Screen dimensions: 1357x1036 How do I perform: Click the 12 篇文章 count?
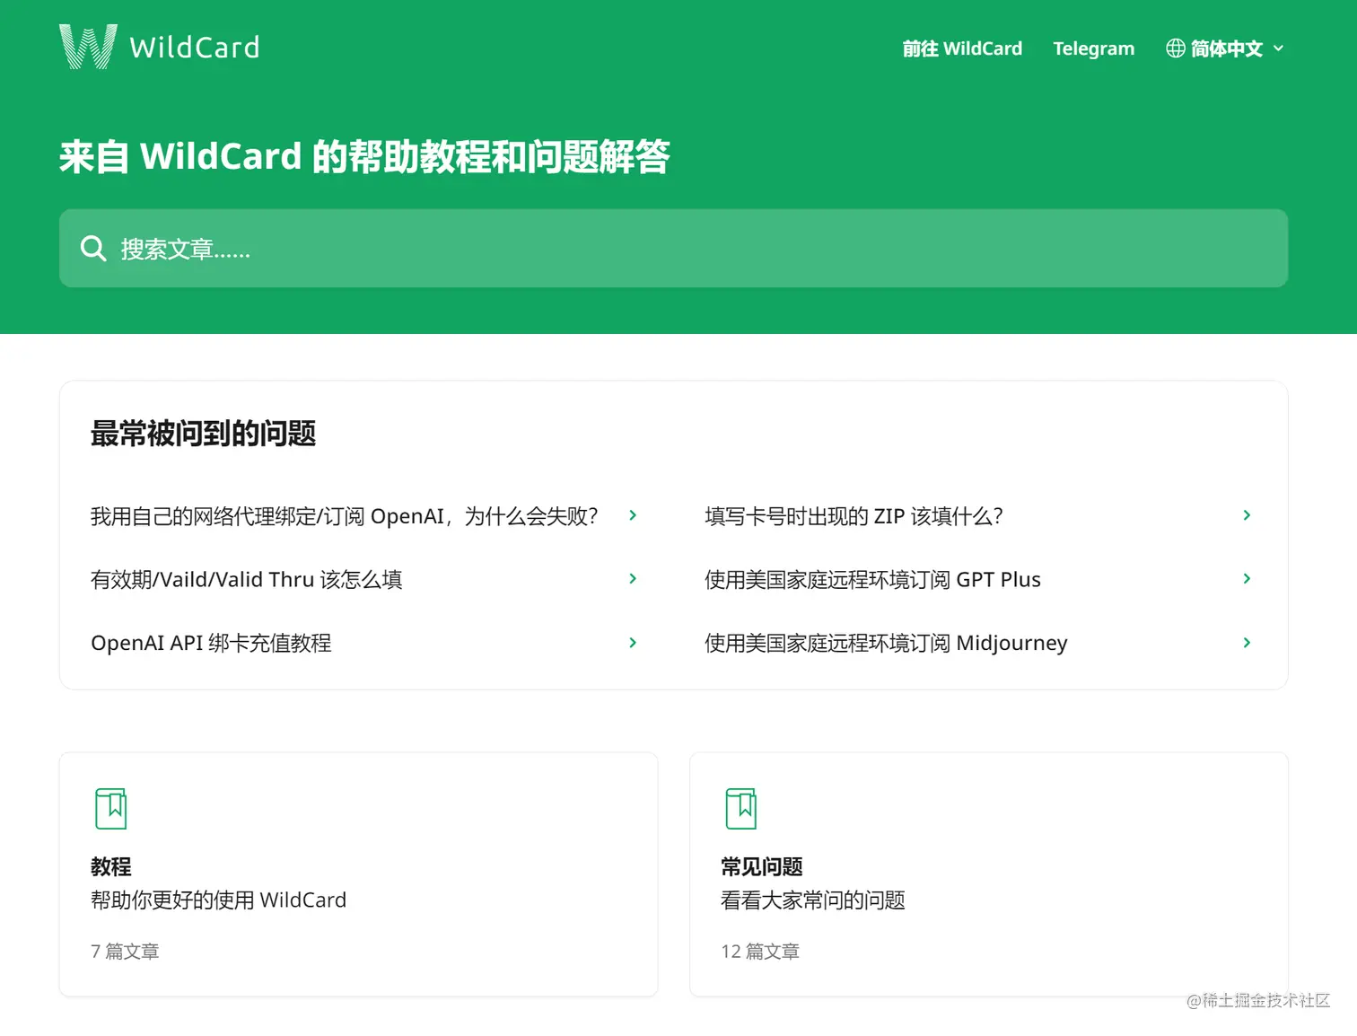(x=760, y=952)
